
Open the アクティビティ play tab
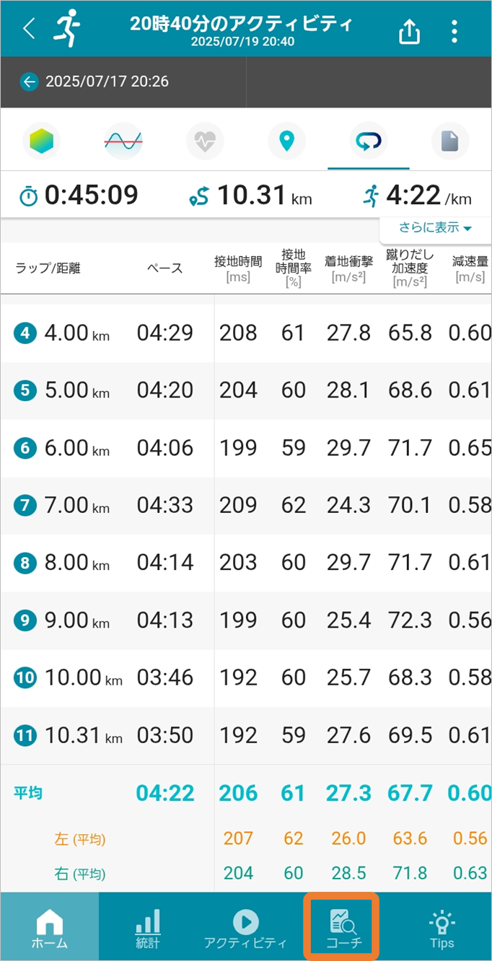click(245, 927)
